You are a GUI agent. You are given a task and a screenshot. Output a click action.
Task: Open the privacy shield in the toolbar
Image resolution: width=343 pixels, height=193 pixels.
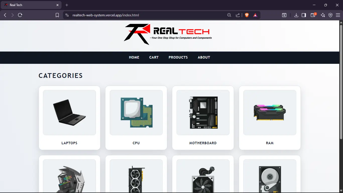330,15
